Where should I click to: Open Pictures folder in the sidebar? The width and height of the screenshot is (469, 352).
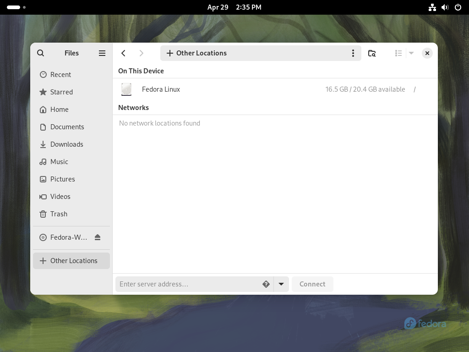(x=71, y=179)
